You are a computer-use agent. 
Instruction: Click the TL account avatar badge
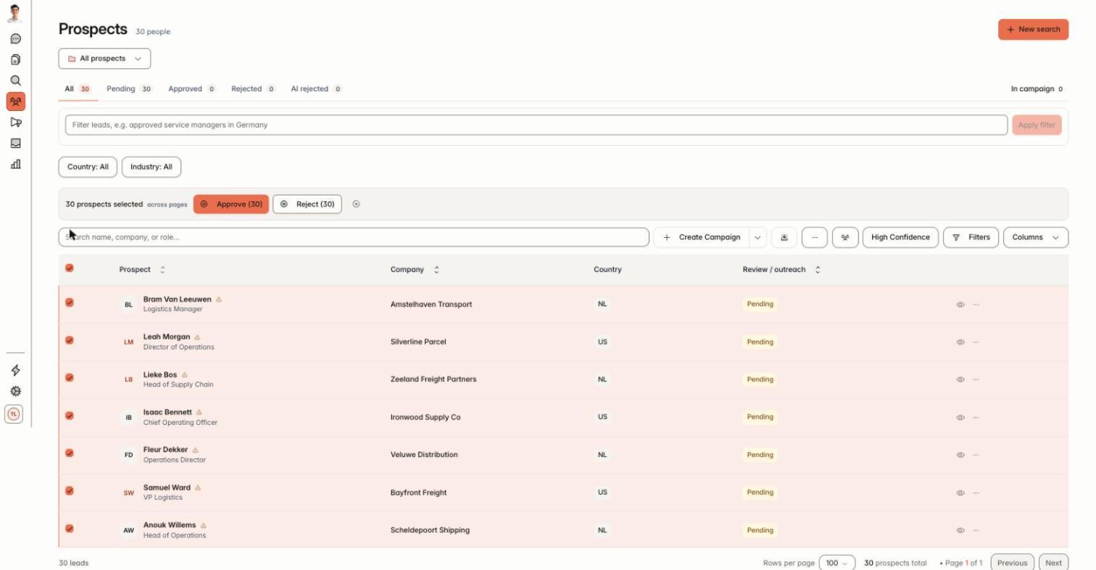(14, 414)
